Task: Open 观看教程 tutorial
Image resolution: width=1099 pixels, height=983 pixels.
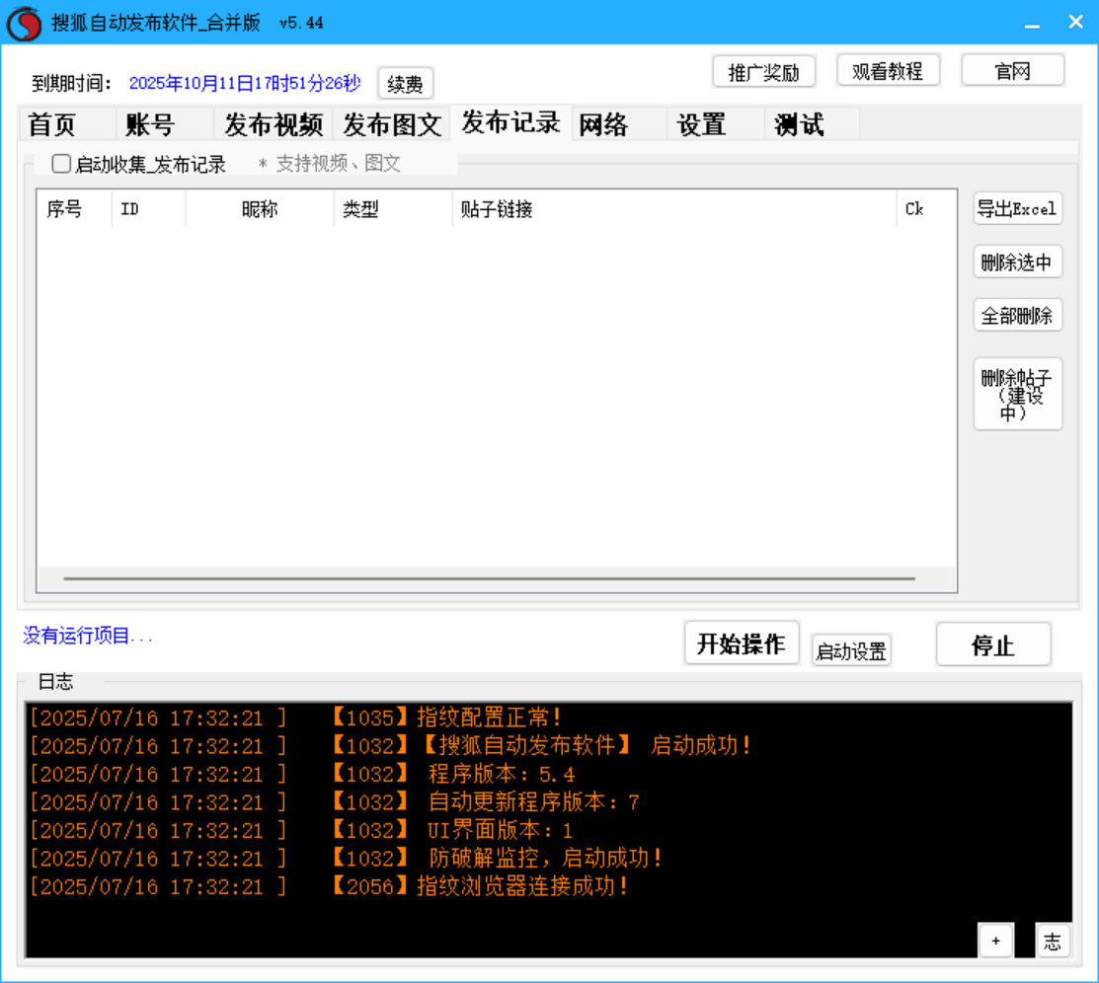Action: (888, 71)
